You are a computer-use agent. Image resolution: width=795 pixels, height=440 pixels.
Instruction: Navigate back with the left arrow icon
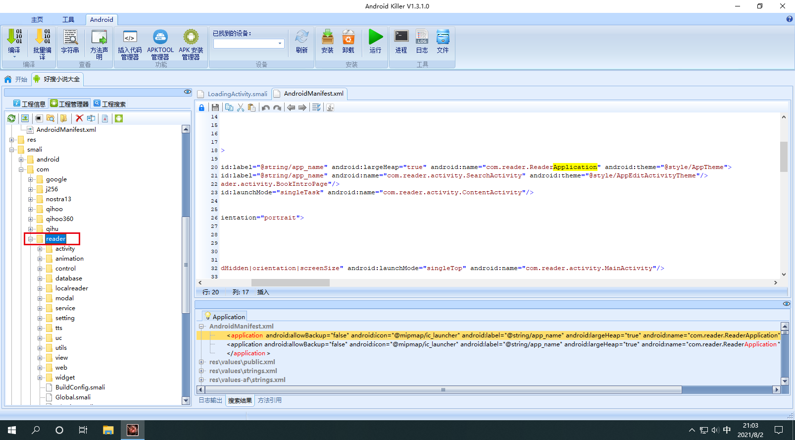pos(291,108)
